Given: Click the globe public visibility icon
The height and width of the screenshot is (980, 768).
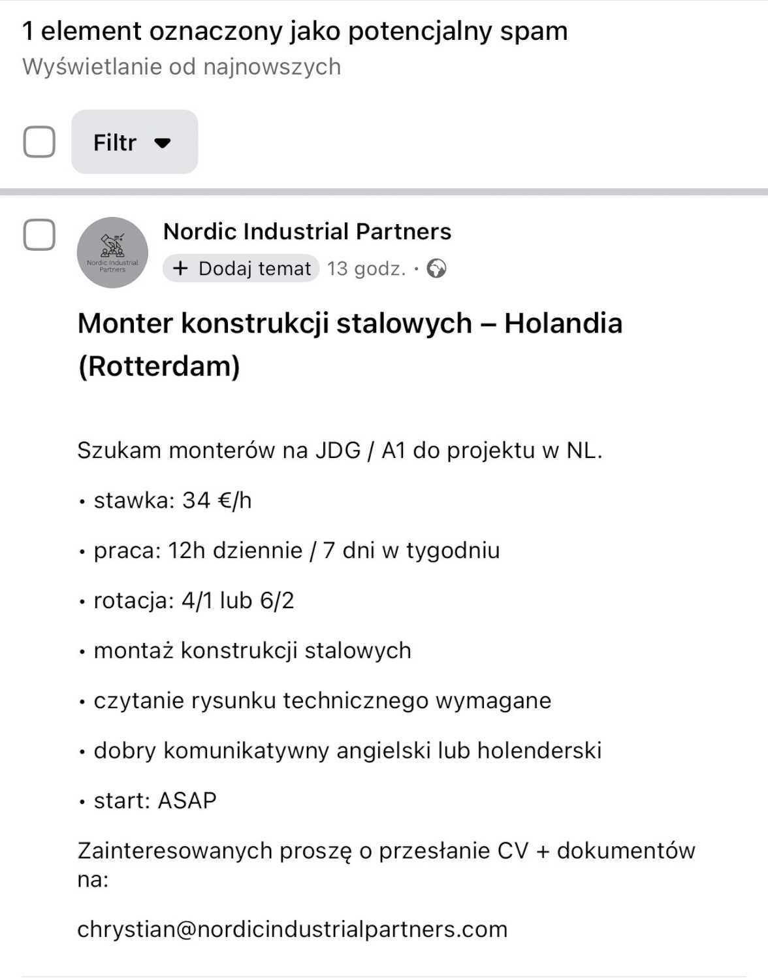Looking at the screenshot, I should tap(436, 269).
